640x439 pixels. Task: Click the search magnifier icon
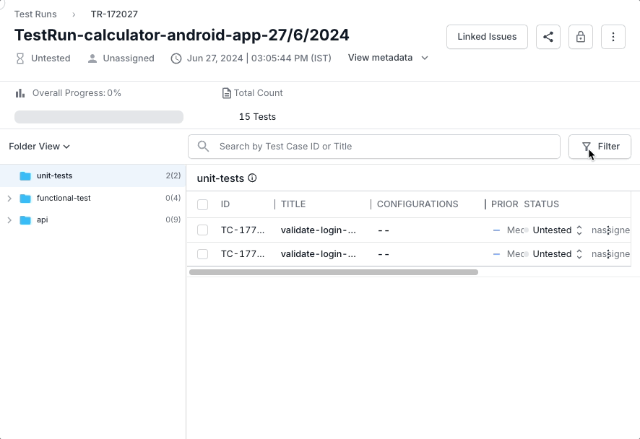(204, 147)
